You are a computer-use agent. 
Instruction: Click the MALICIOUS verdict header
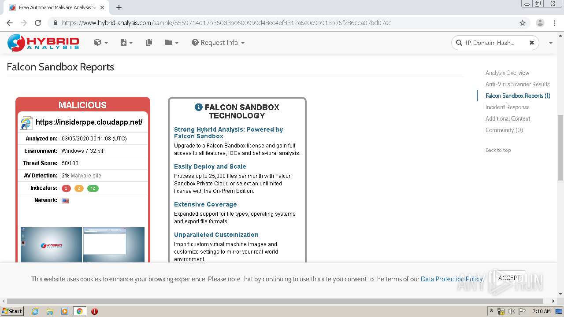83,105
